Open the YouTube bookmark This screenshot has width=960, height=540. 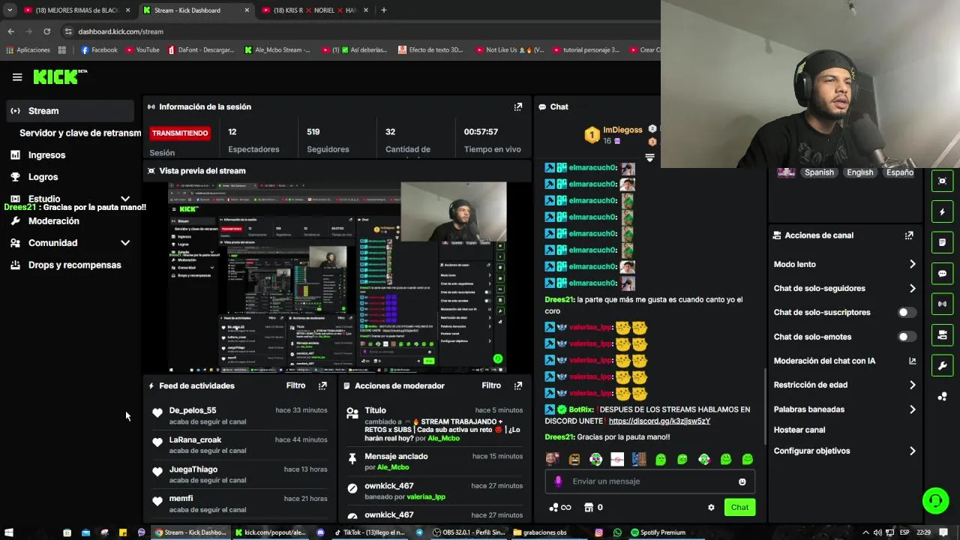[142, 50]
